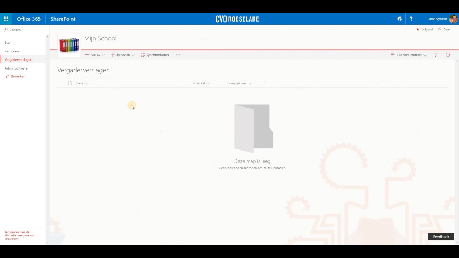The image size is (459, 258).
Task: Expand the Uploaden menu
Action: 123,55
